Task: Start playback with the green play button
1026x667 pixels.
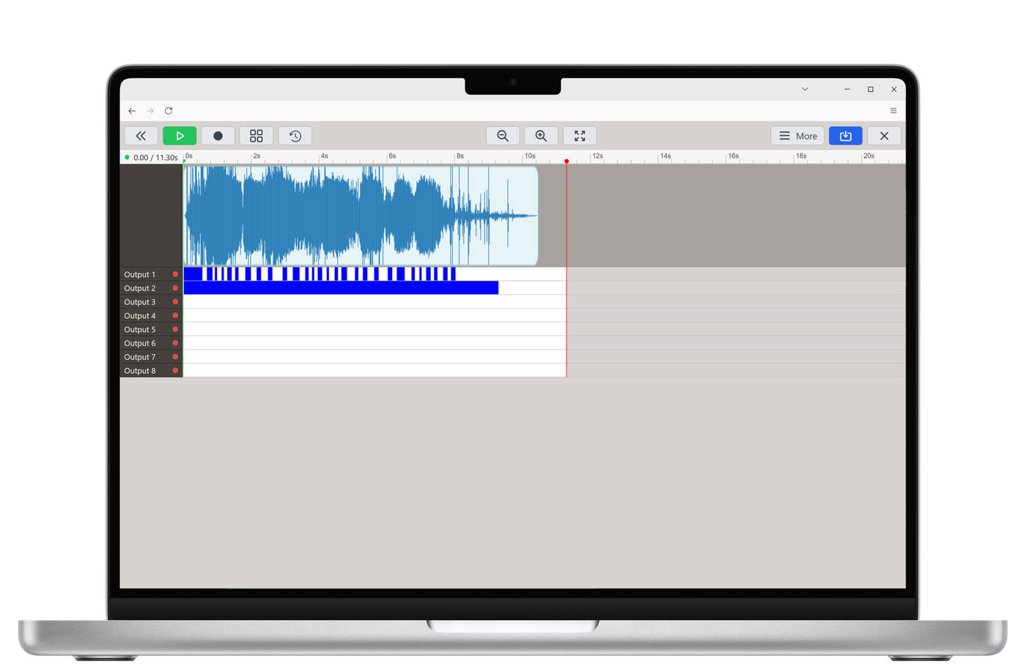Action: (180, 136)
